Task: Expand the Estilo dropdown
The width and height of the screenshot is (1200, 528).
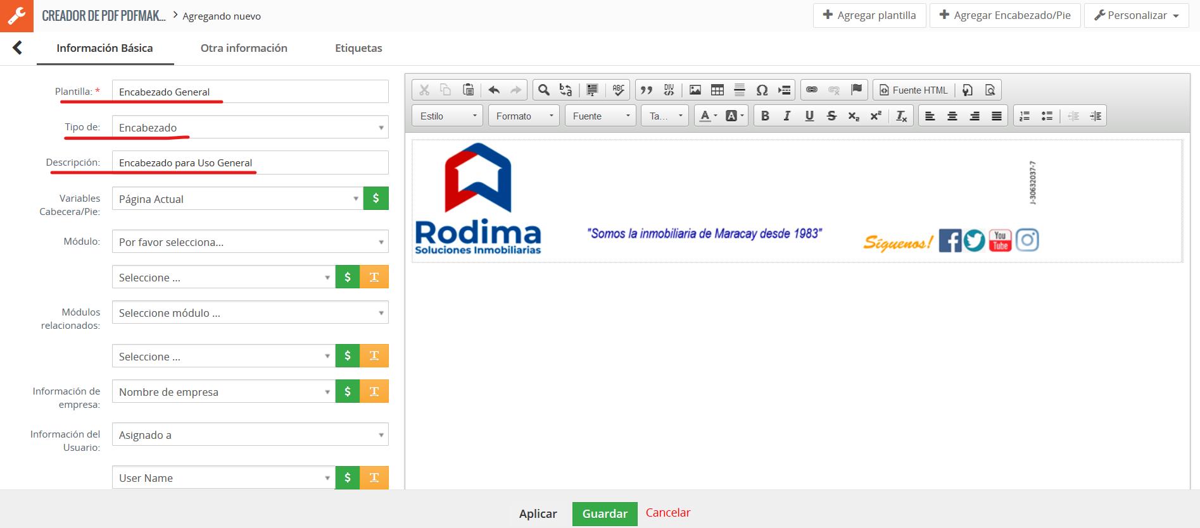Action: coord(448,116)
